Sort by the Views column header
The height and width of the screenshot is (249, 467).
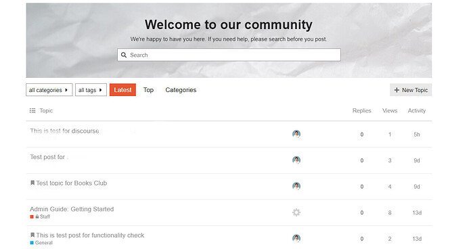tap(390, 110)
